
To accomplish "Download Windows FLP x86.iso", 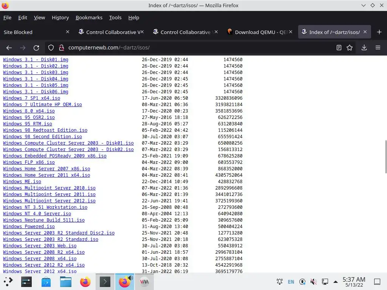I will 29,162.
